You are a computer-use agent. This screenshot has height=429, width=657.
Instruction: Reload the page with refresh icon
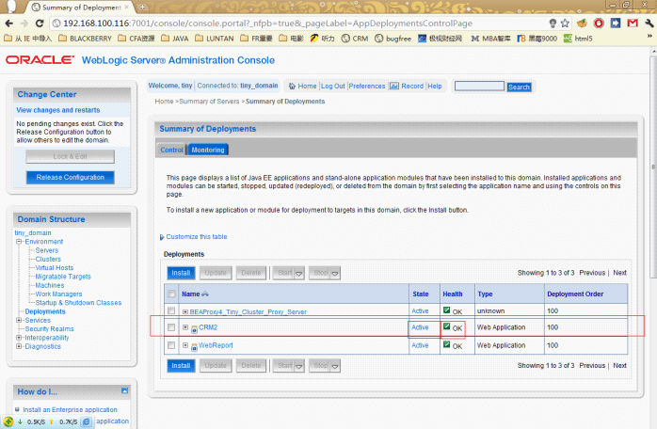click(40, 24)
